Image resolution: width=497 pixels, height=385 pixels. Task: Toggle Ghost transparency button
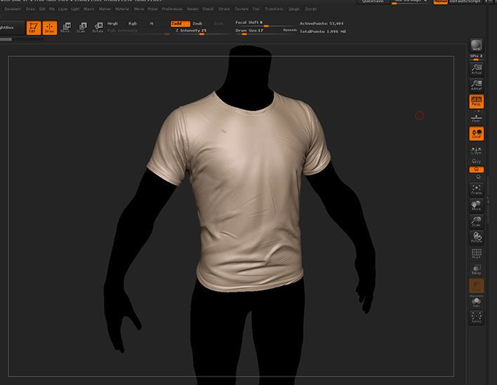pos(476,286)
